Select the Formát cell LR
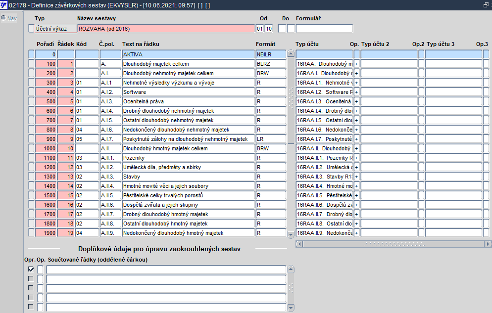Viewport: 492px width, 313px height. pos(271,139)
